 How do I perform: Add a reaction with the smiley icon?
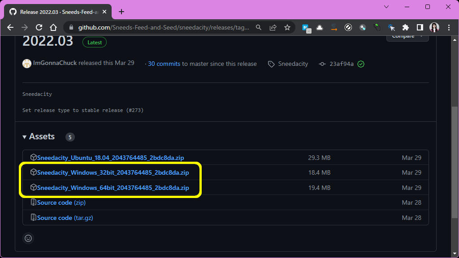[28, 238]
